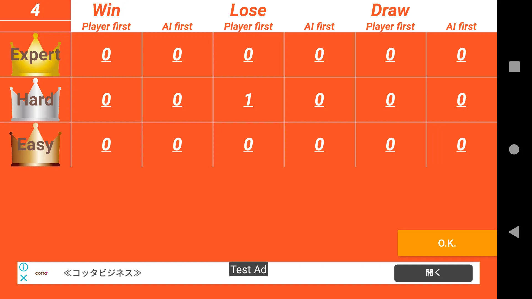
Task: Expand the AI first Lose column
Action: (x=319, y=26)
